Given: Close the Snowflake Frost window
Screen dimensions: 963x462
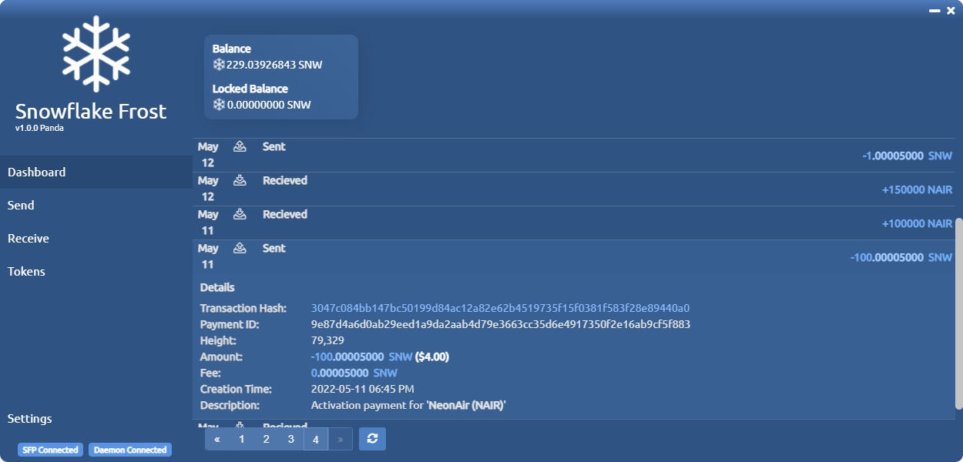Looking at the screenshot, I should [x=951, y=11].
